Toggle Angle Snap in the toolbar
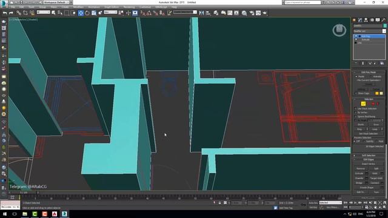 [149, 13]
